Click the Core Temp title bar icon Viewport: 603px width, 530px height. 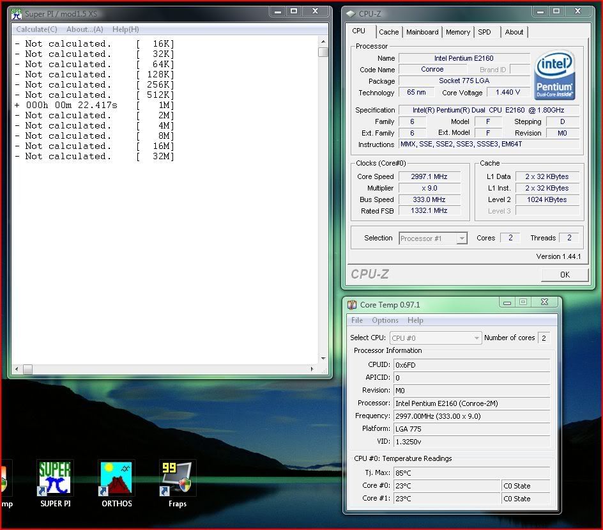(352, 305)
